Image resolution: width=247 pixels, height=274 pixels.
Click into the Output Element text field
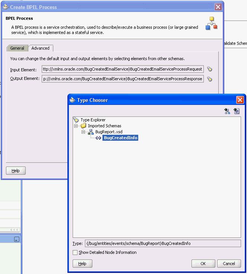123,79
